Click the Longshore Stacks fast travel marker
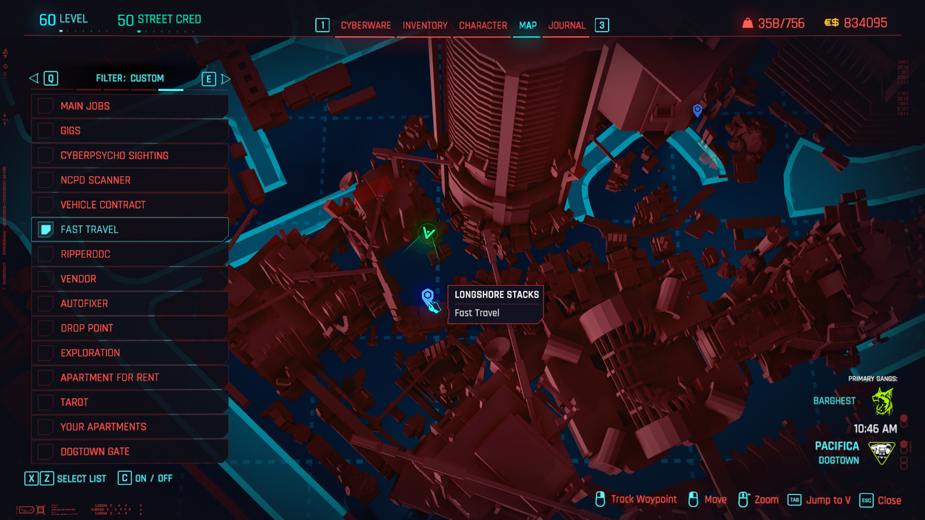 (428, 296)
